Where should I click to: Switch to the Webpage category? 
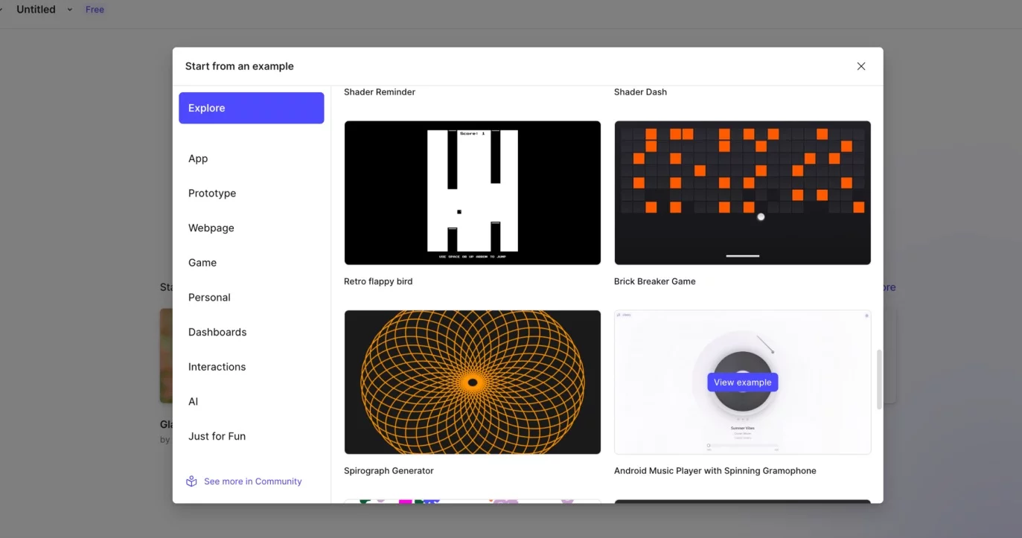tap(211, 228)
